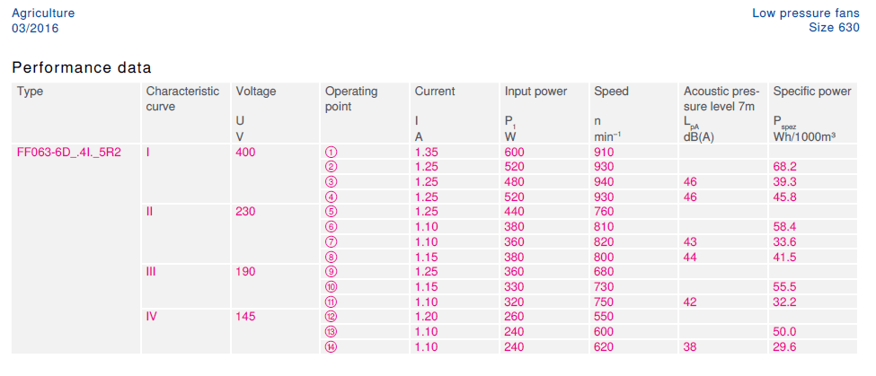Click fan type FF063-6D_.4I._5R2
The width and height of the screenshot is (876, 376).
pyautogui.click(x=69, y=153)
